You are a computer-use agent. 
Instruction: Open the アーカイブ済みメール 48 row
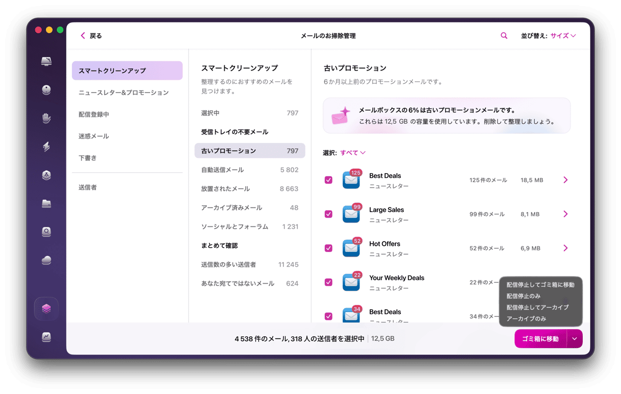(250, 207)
